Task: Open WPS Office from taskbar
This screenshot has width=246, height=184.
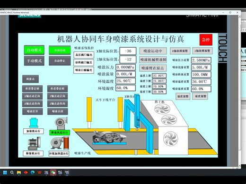Action: pos(39,173)
